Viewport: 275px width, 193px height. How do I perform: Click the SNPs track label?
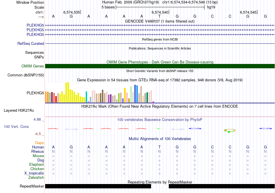tap(39, 57)
